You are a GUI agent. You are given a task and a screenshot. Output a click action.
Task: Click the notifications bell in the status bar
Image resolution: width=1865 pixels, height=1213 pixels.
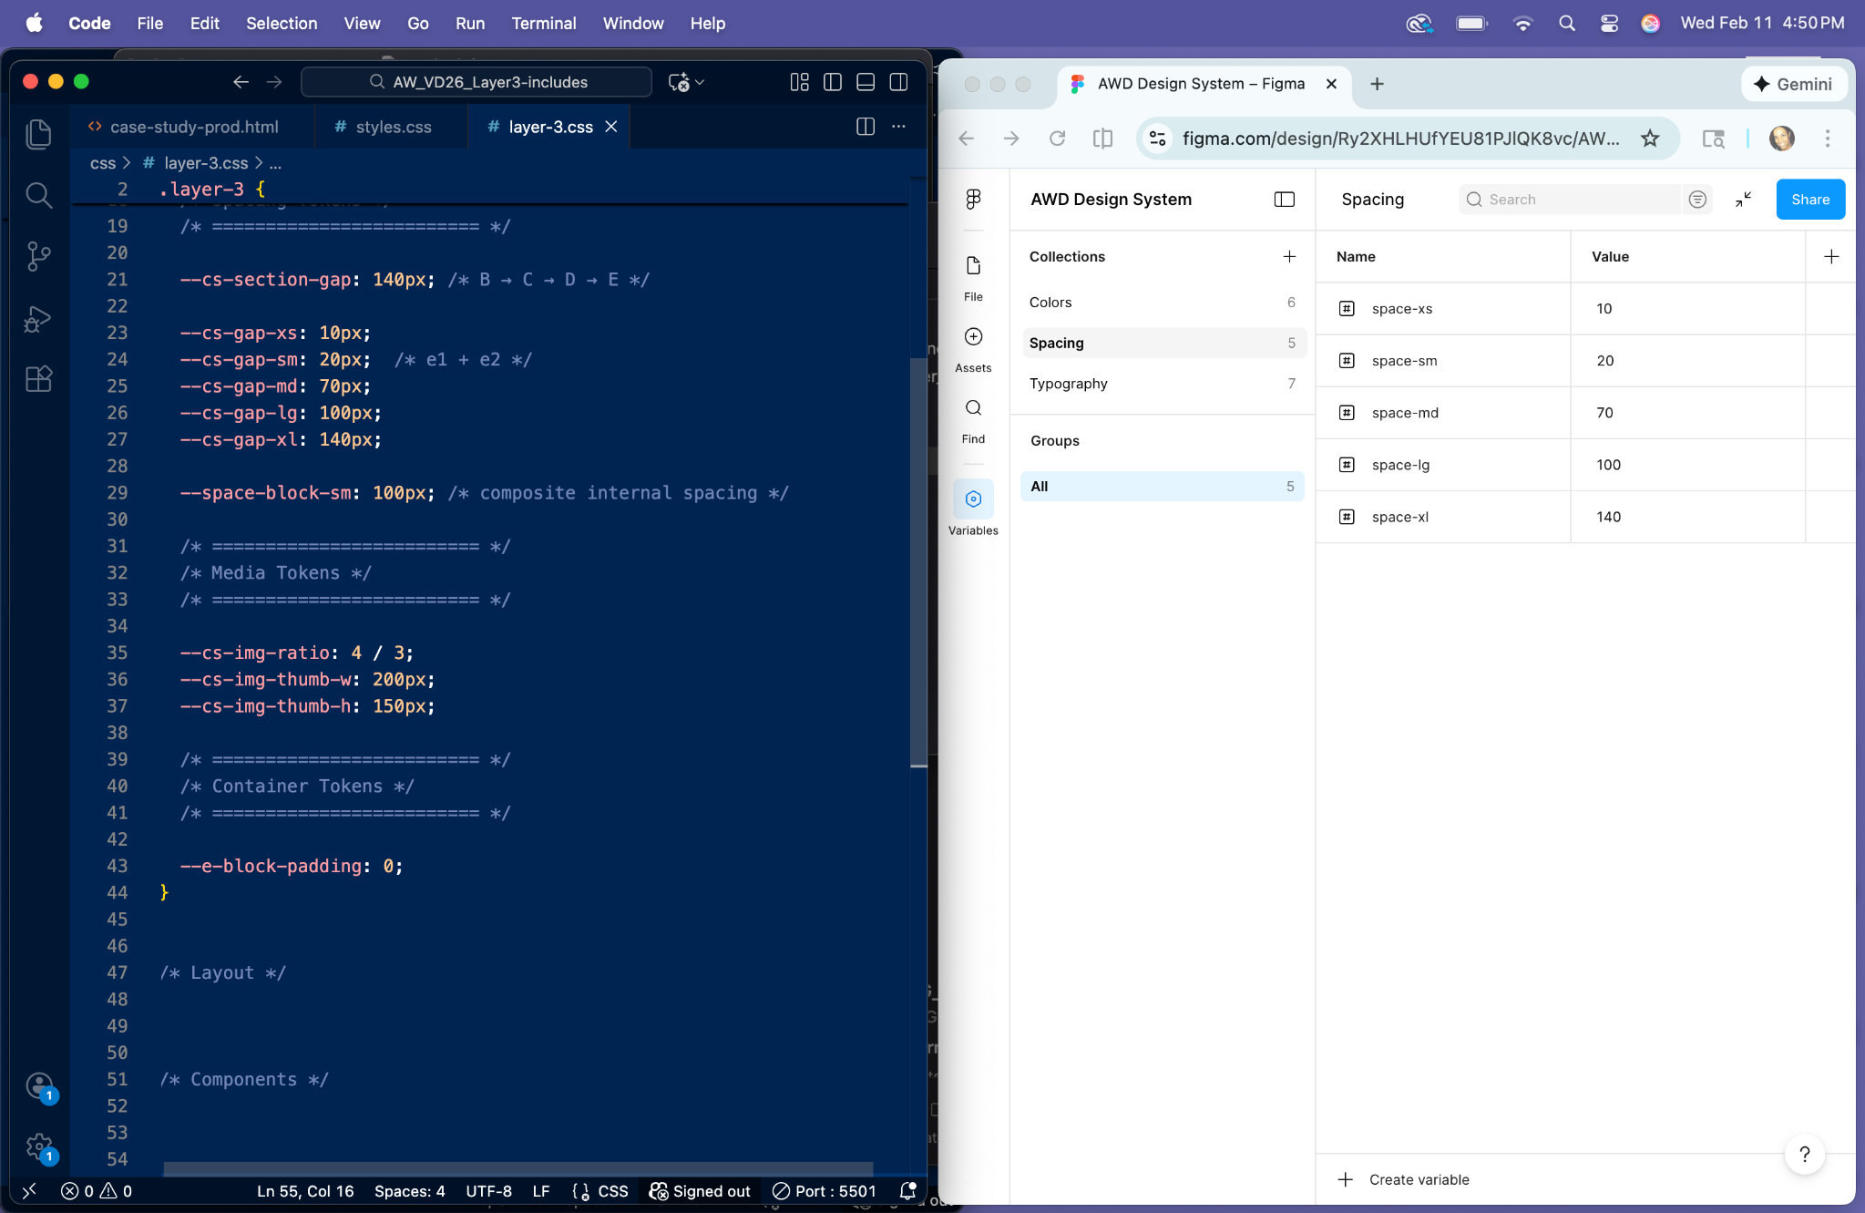click(x=907, y=1190)
